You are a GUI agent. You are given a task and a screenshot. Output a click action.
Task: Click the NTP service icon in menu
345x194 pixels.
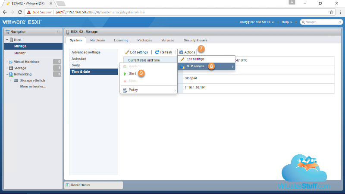pos(182,66)
